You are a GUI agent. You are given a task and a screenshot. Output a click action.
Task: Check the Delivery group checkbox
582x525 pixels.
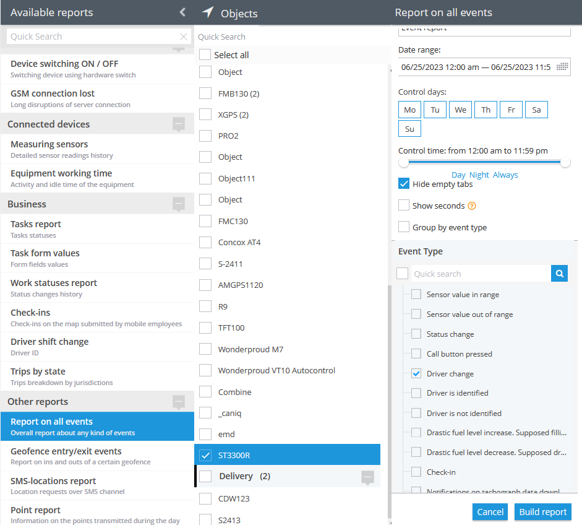tap(205, 476)
